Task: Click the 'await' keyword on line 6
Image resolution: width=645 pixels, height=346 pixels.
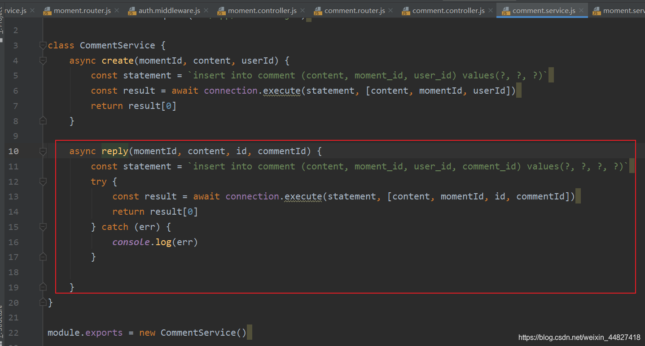Action: tap(185, 91)
